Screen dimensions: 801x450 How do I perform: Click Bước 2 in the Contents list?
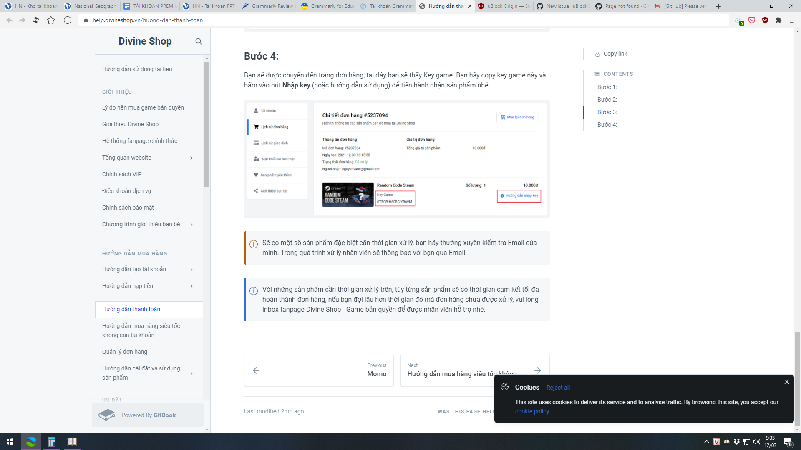607,100
